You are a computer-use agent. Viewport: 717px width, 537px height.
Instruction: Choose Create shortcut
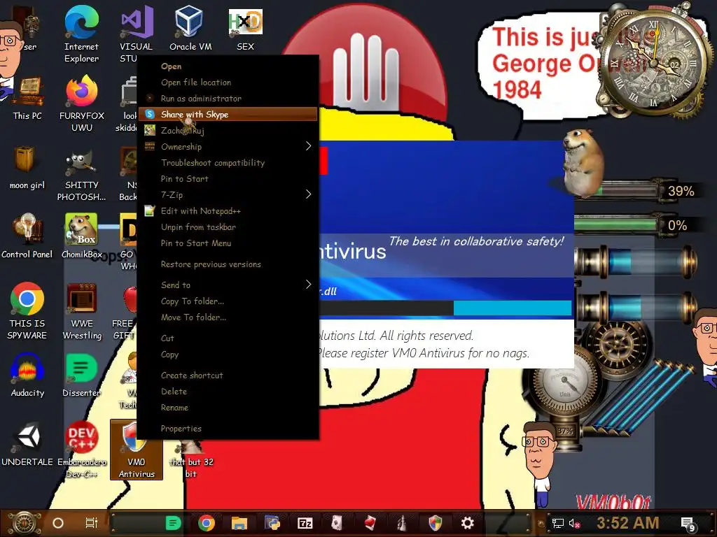coord(228,375)
